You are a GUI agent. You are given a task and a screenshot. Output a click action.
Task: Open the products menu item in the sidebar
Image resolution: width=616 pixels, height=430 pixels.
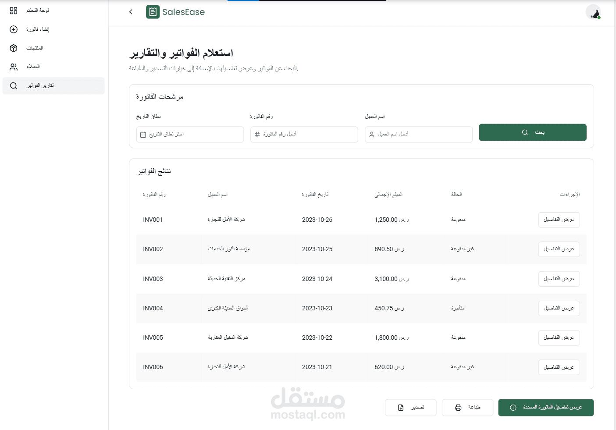pyautogui.click(x=35, y=48)
